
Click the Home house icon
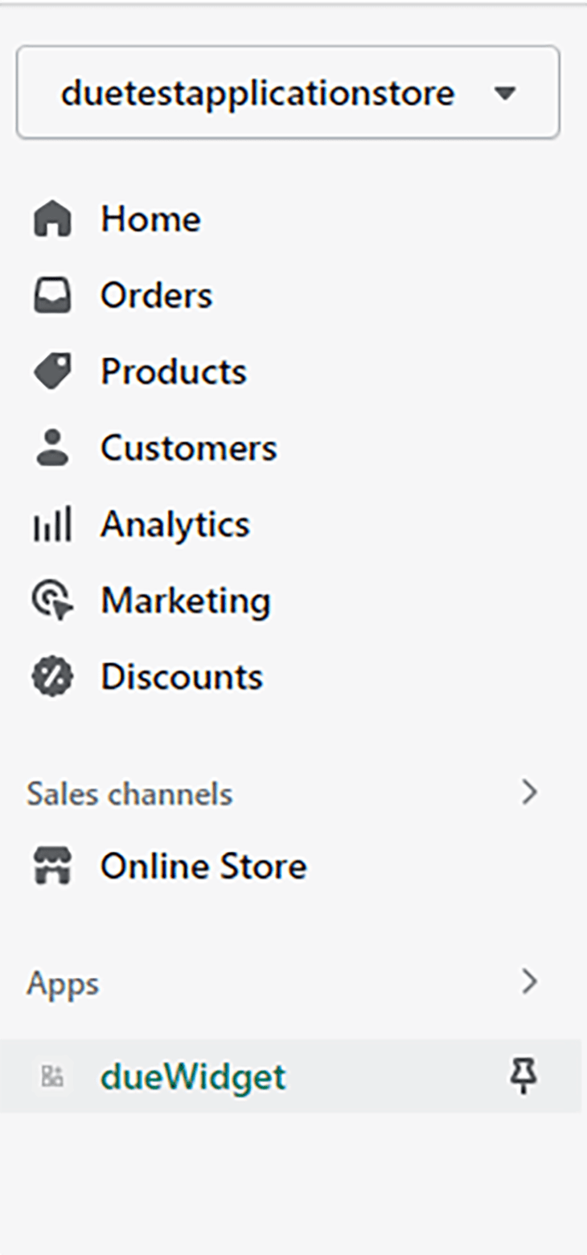point(52,219)
